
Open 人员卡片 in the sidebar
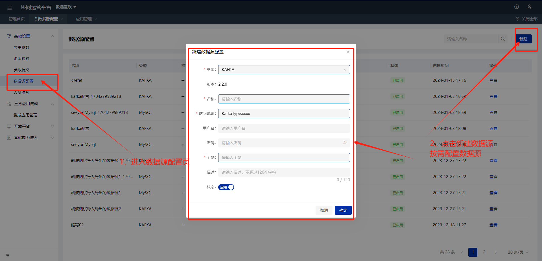[21, 92]
